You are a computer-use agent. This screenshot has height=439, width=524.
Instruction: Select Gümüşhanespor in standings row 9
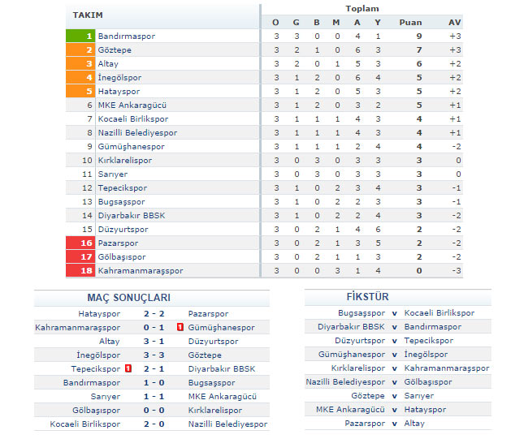tap(131, 146)
